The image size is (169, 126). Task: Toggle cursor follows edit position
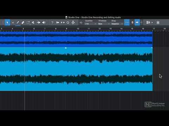pos(142,22)
